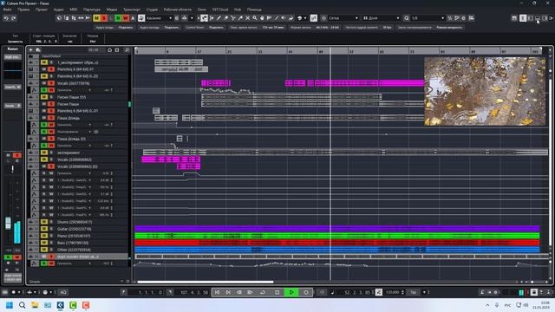This screenshot has width=555, height=312.
Task: Select the Glue tool
Action: tap(240, 18)
